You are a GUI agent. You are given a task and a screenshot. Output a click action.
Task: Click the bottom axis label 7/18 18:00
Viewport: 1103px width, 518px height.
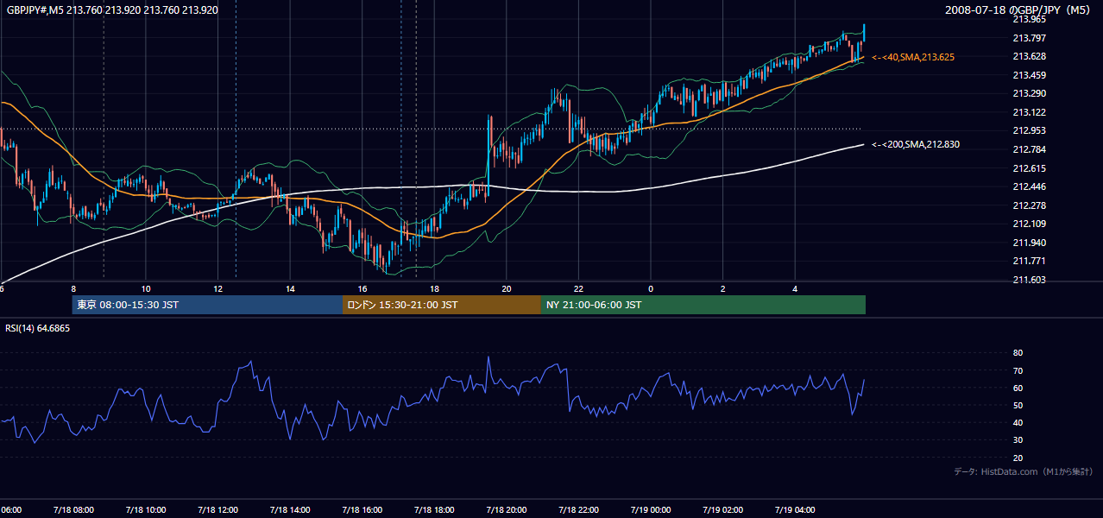[x=433, y=510]
